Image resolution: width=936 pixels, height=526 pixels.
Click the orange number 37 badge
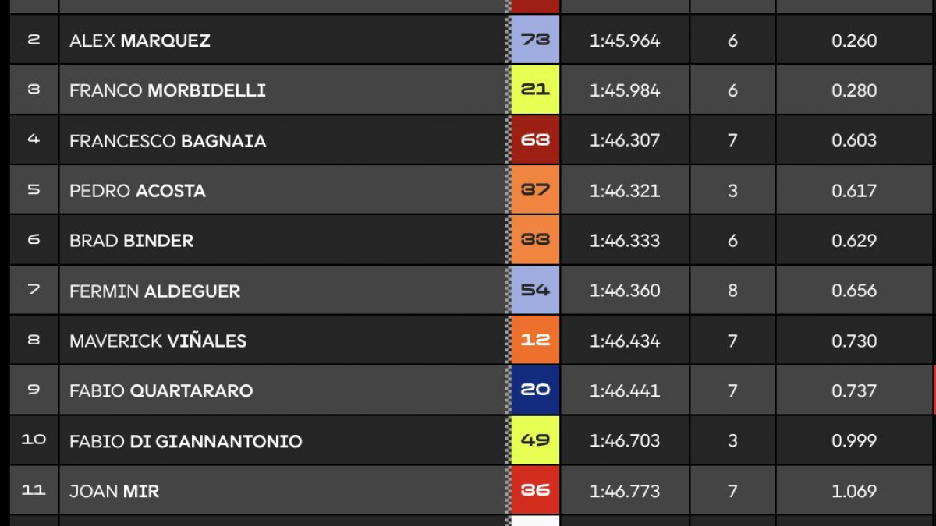coord(535,189)
